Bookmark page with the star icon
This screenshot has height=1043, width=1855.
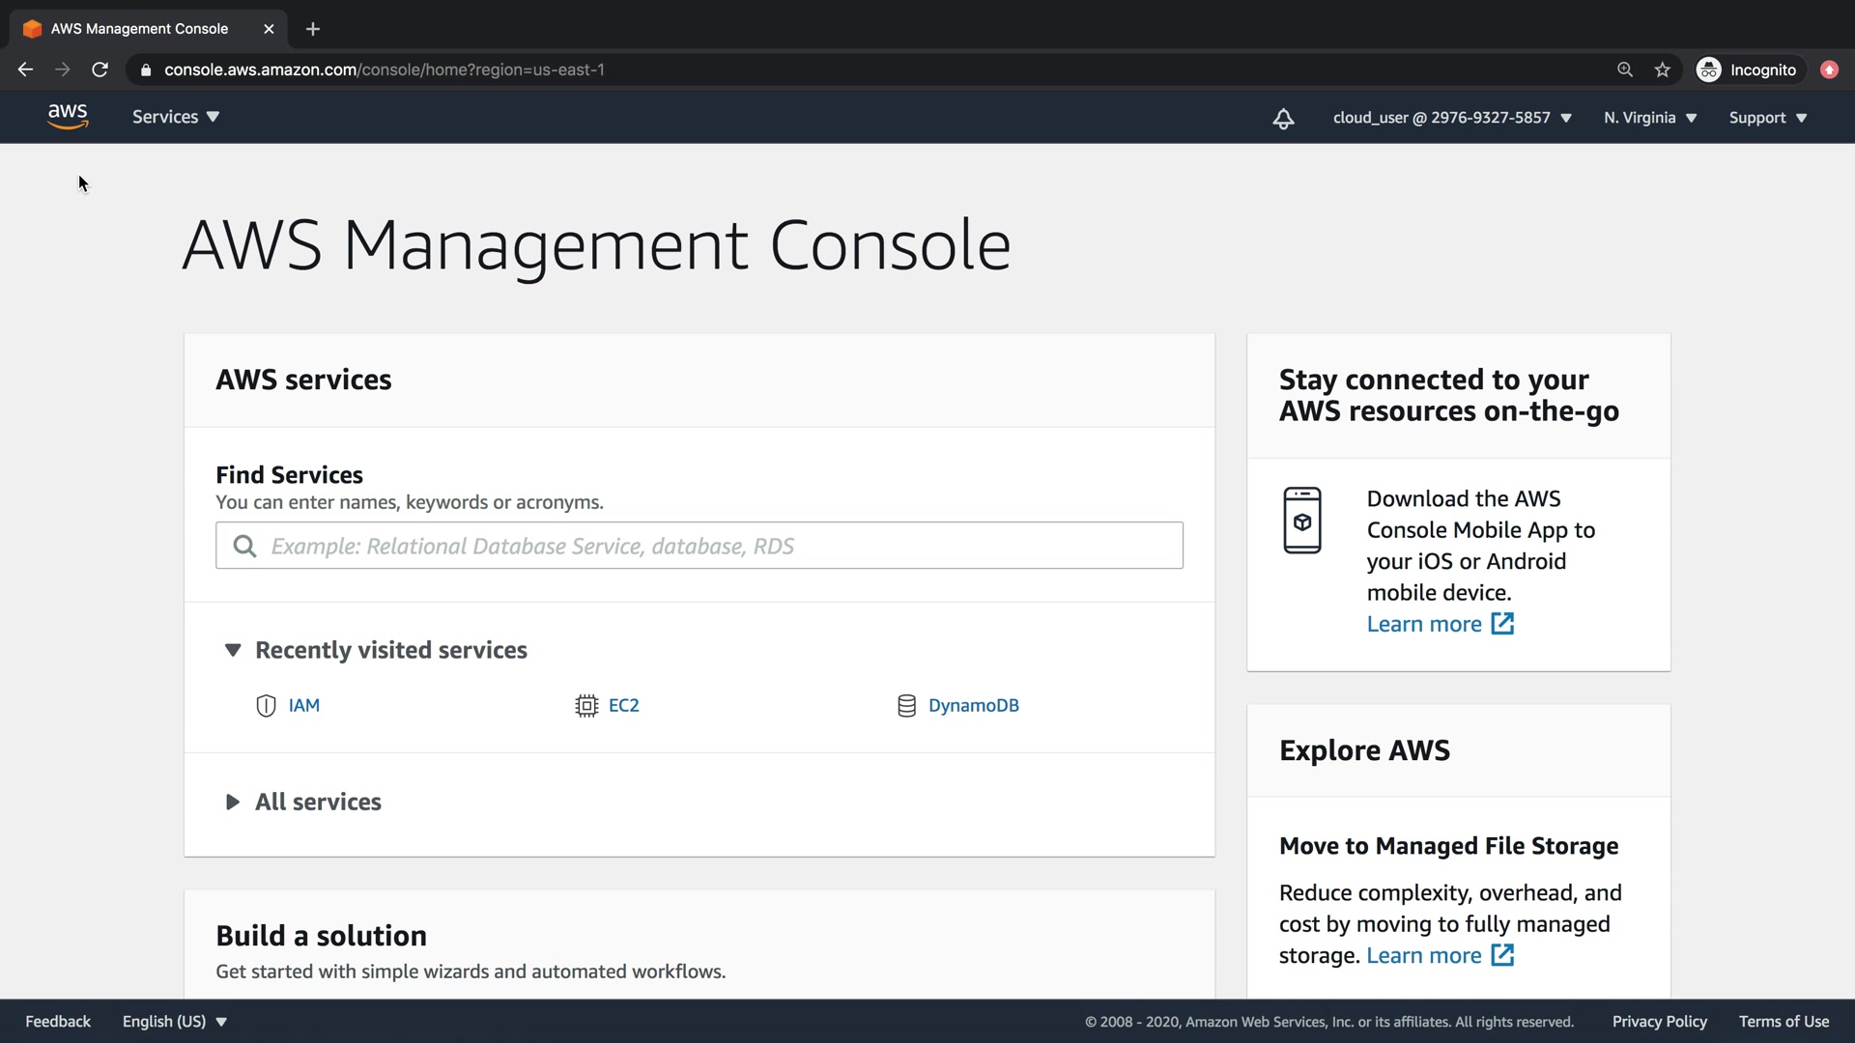click(x=1662, y=70)
